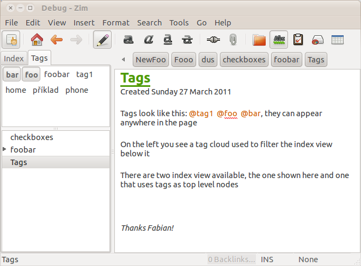Apply strong bold formatting
This screenshot has width=361, height=266.
coord(129,40)
